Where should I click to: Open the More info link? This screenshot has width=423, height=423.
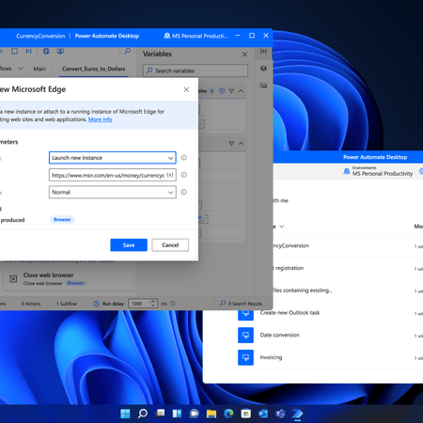(101, 119)
